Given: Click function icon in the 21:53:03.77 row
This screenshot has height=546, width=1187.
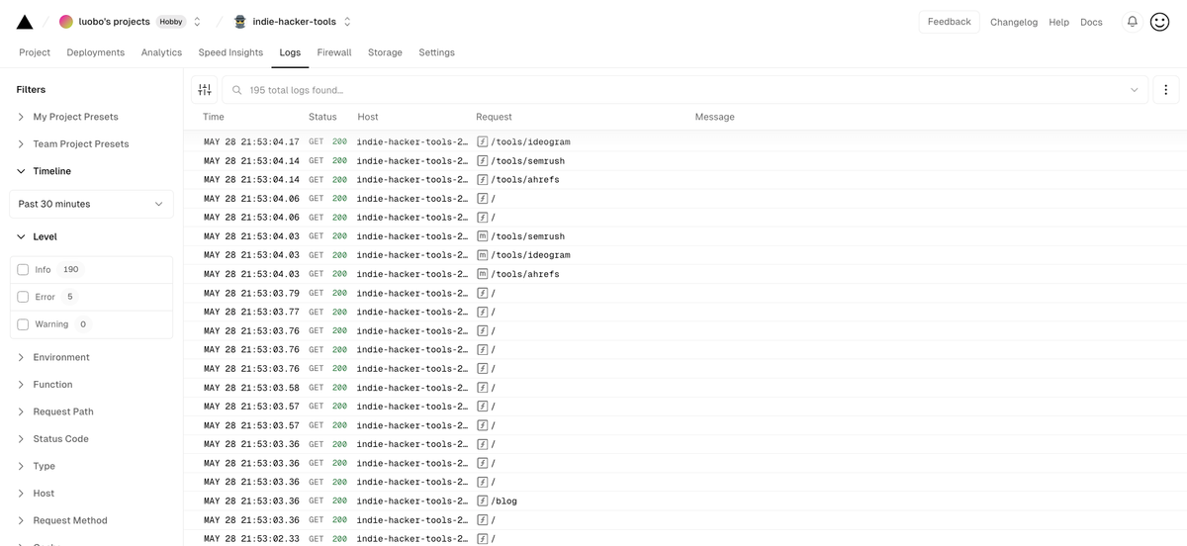Looking at the screenshot, I should [x=483, y=312].
